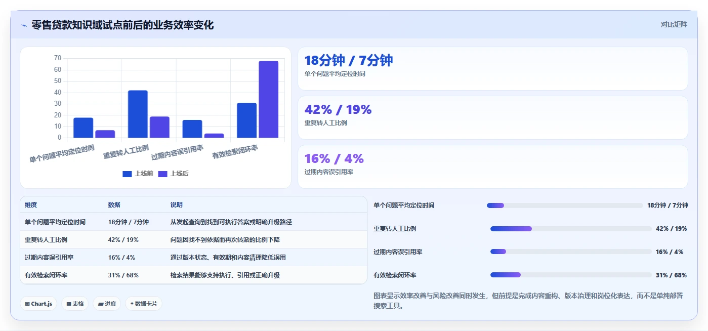Click table value 16% / 4%

point(121,258)
